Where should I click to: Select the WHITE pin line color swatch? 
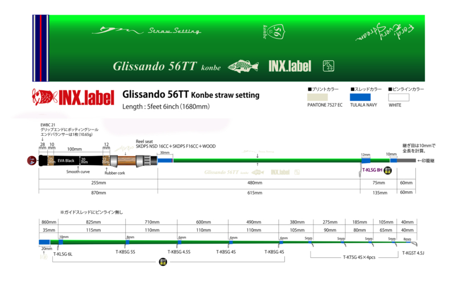click(403, 97)
